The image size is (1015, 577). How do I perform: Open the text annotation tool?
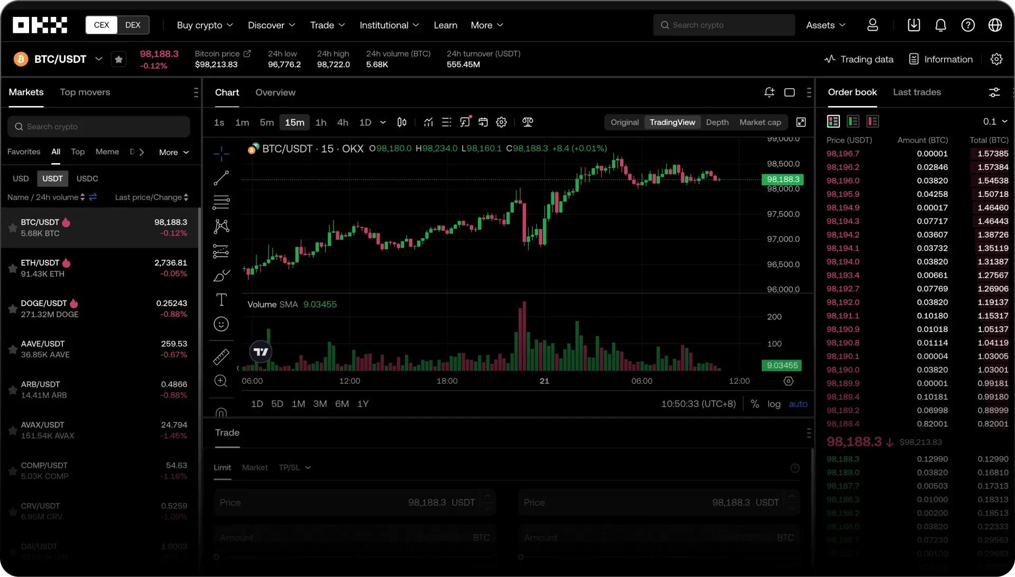click(221, 300)
